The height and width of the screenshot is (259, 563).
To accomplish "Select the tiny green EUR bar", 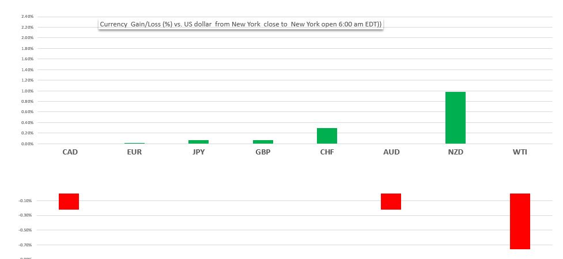I will 134,143.
